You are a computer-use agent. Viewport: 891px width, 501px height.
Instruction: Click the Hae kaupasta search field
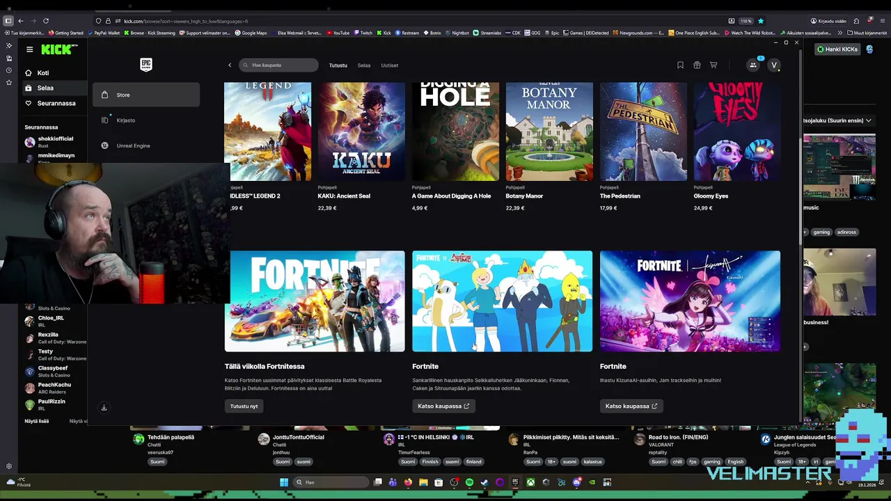pyautogui.click(x=278, y=65)
